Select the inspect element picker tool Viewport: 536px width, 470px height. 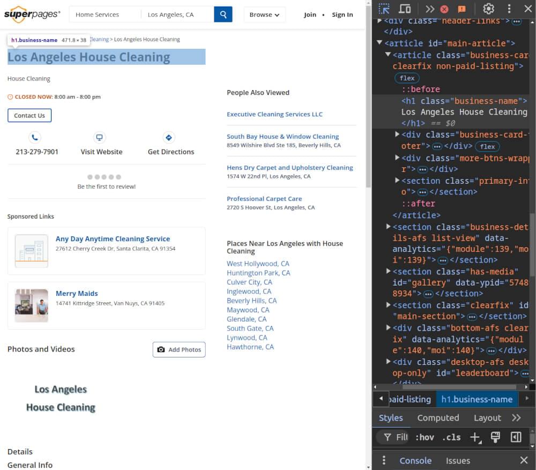384,9
